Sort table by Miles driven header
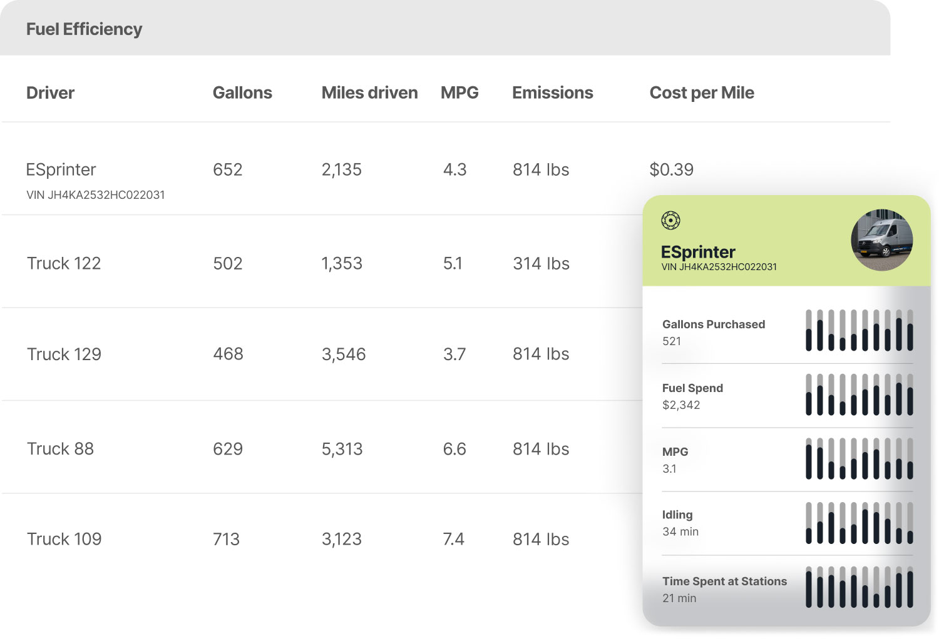The image size is (939, 639). coord(369,93)
